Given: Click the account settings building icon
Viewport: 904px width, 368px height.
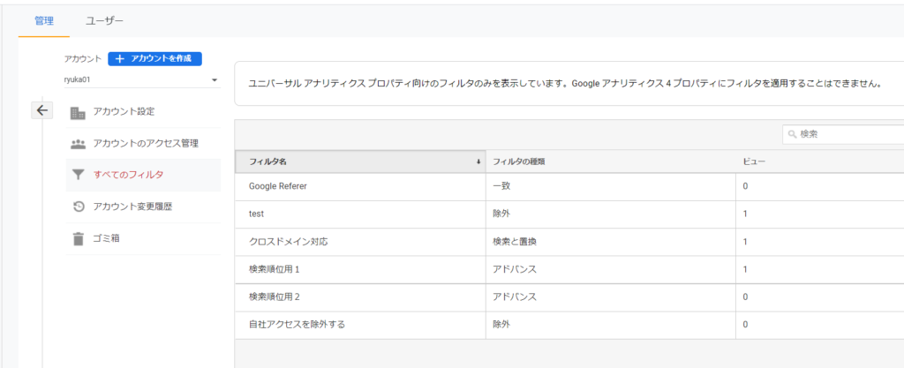Looking at the screenshot, I should (78, 112).
